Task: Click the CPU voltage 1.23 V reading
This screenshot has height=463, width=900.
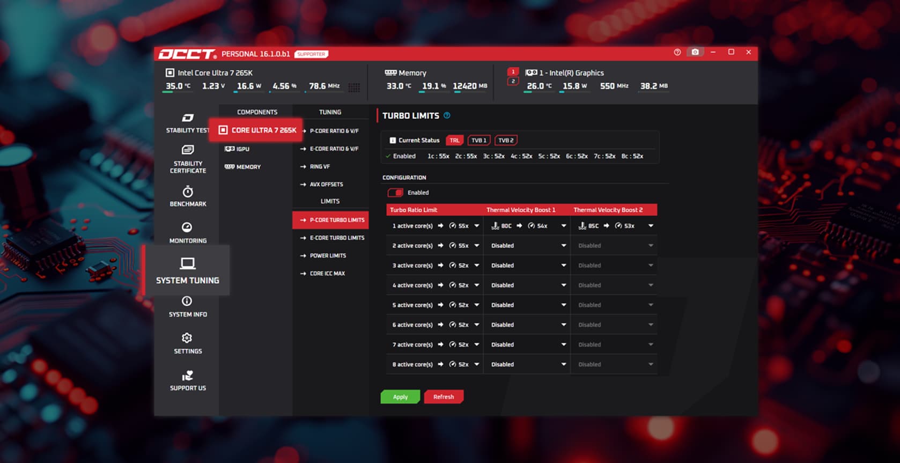Action: pos(213,86)
